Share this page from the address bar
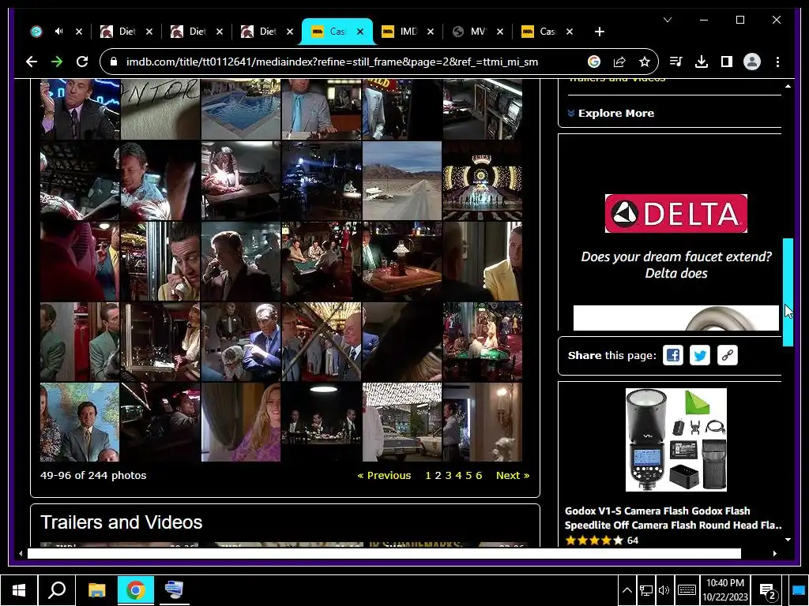The height and width of the screenshot is (606, 809). point(619,62)
